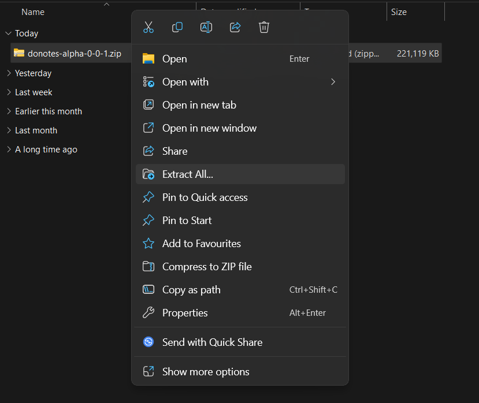Choose Pin to Quick access
Image resolution: width=479 pixels, height=403 pixels.
(x=205, y=197)
